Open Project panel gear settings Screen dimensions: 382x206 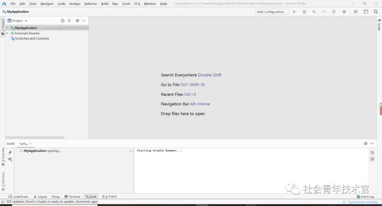pyautogui.click(x=77, y=21)
